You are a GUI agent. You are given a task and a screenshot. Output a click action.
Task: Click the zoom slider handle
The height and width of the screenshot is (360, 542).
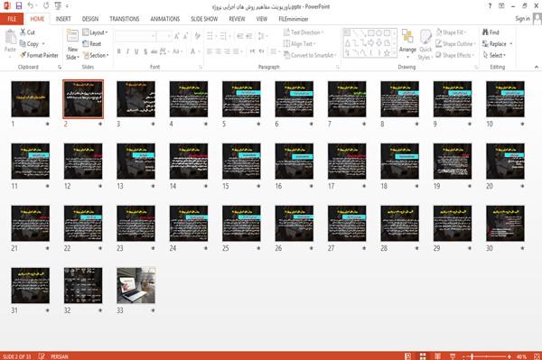click(472, 356)
